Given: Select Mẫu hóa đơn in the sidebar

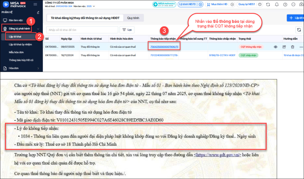Looking at the screenshot, I should (16, 52).
